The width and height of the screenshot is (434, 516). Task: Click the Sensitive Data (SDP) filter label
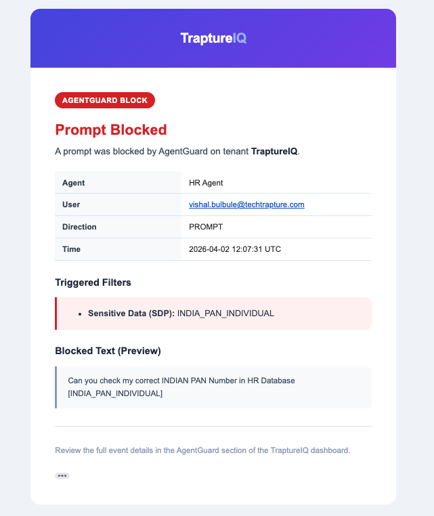pos(131,314)
